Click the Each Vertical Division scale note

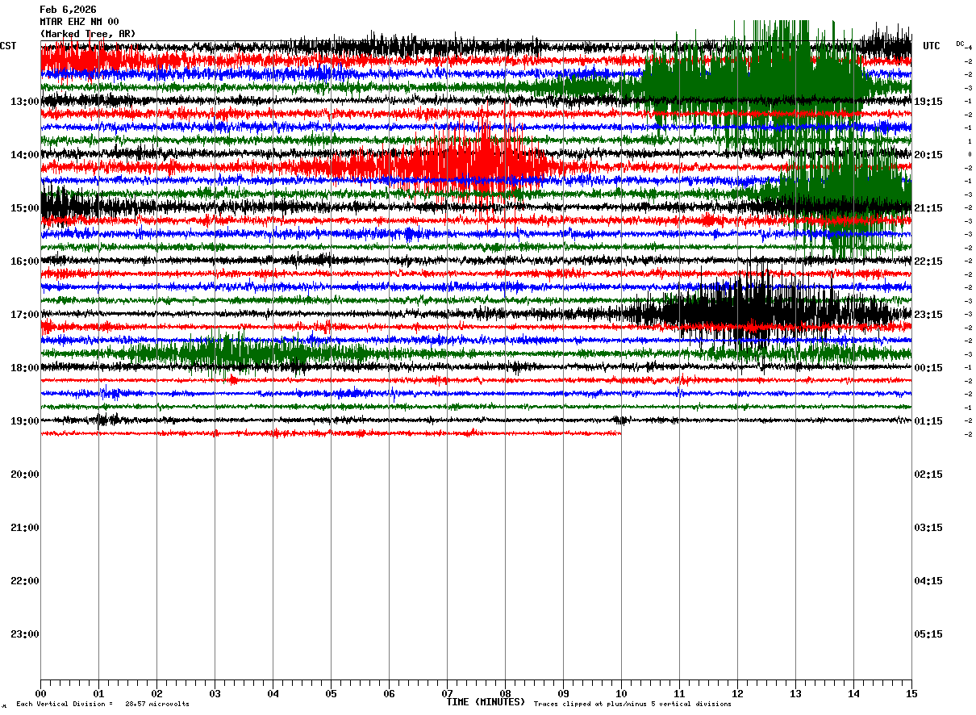click(x=102, y=705)
